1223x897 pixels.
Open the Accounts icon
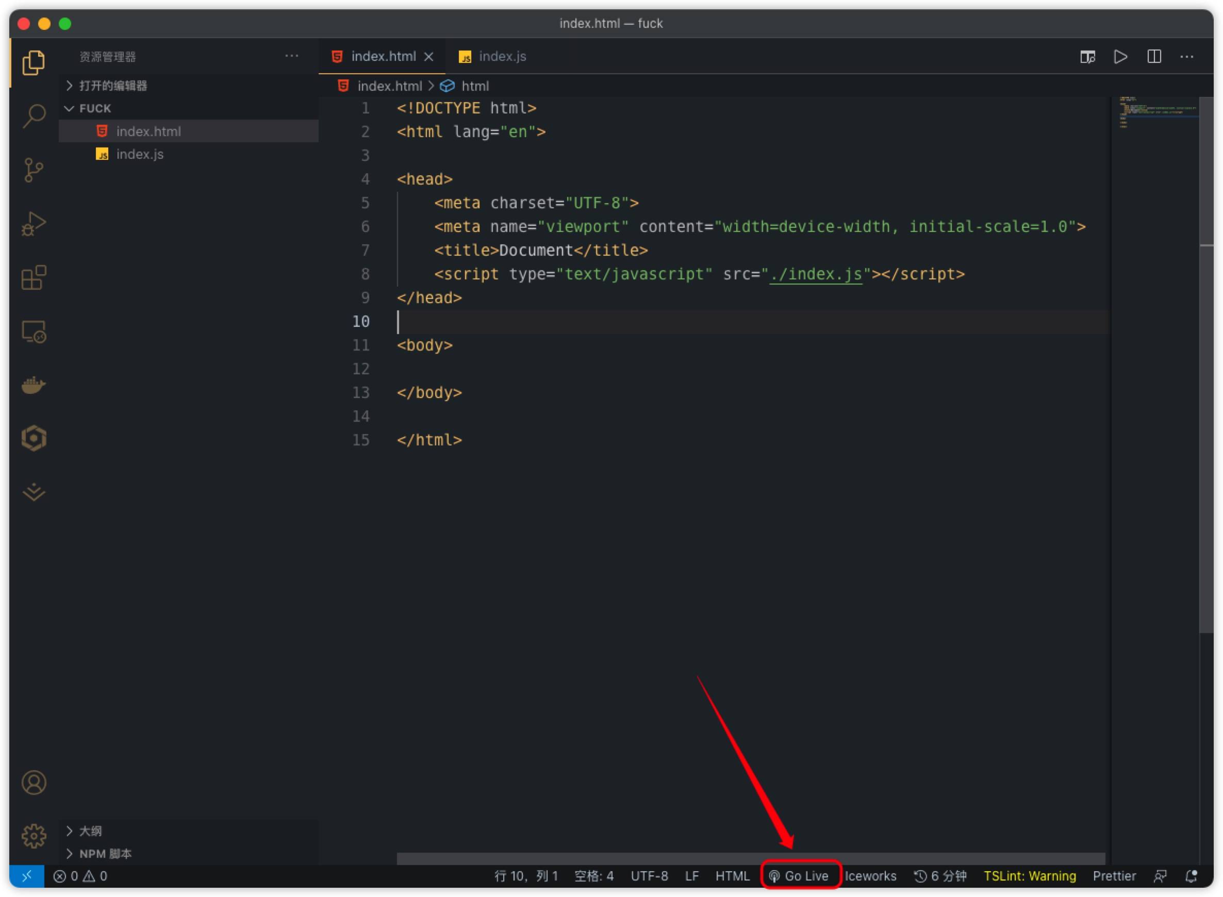(34, 783)
